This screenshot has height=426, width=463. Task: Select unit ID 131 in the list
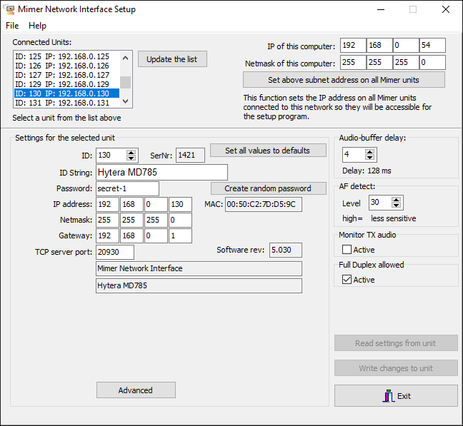66,103
